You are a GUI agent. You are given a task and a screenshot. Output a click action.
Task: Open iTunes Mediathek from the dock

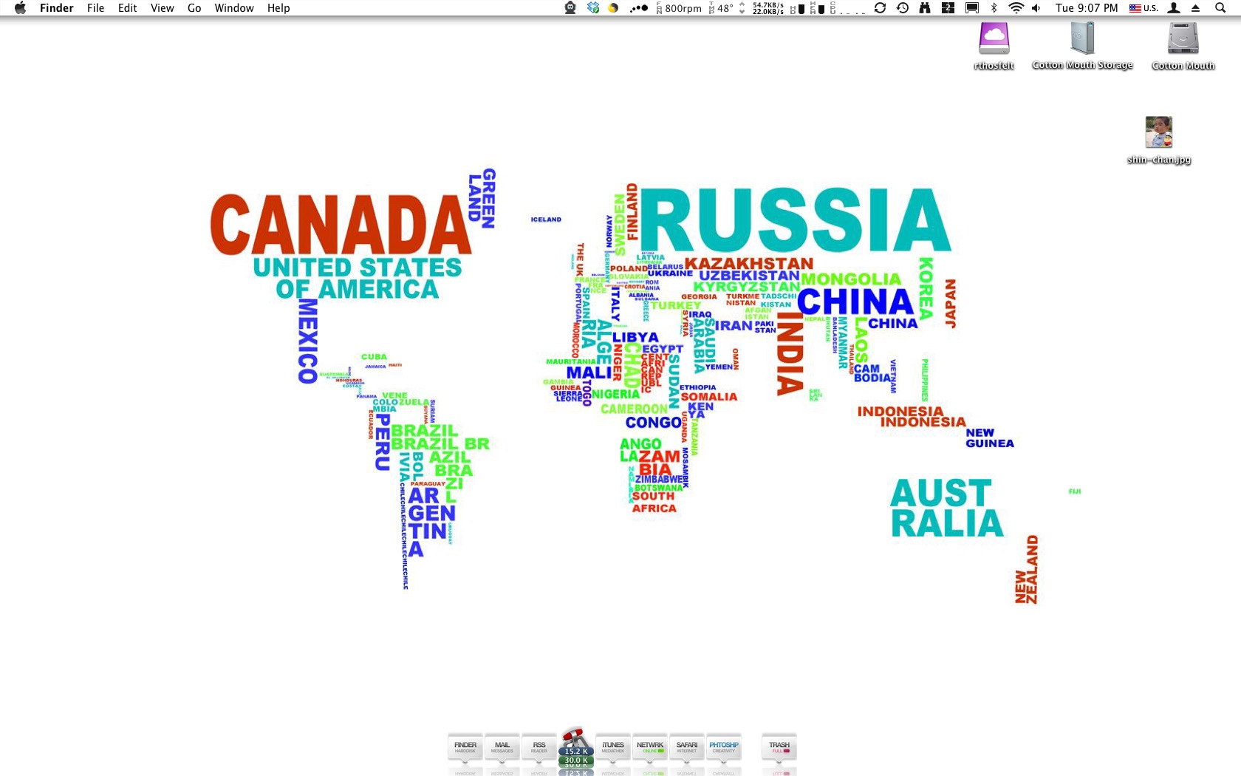tap(613, 747)
